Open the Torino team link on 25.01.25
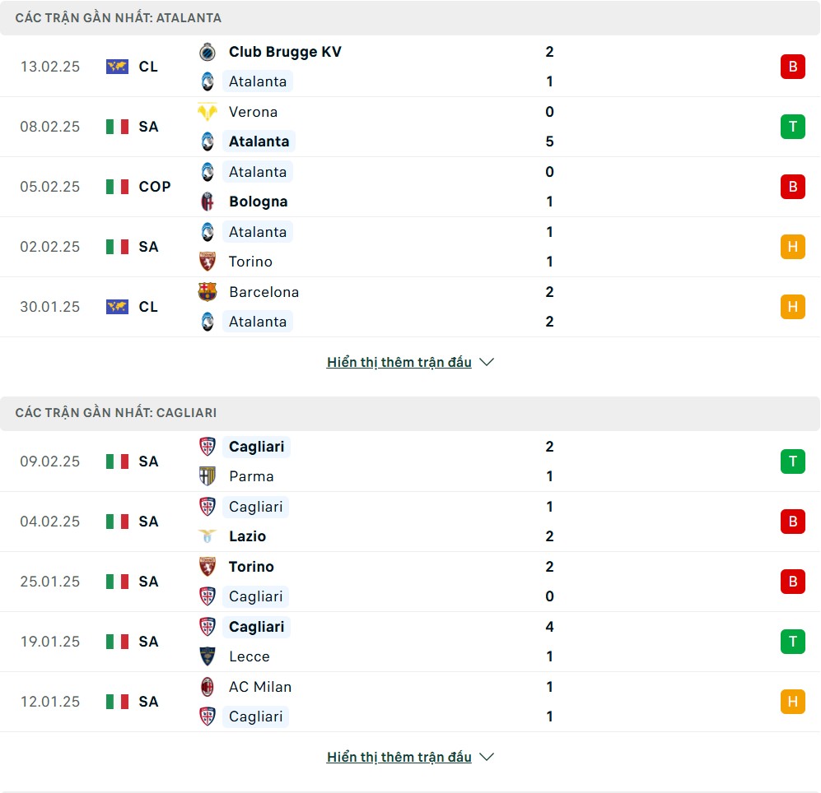This screenshot has height=793, width=821. (251, 567)
